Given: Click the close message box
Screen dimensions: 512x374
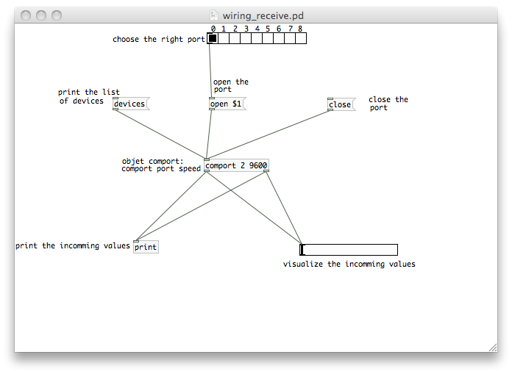Looking at the screenshot, I should 340,105.
